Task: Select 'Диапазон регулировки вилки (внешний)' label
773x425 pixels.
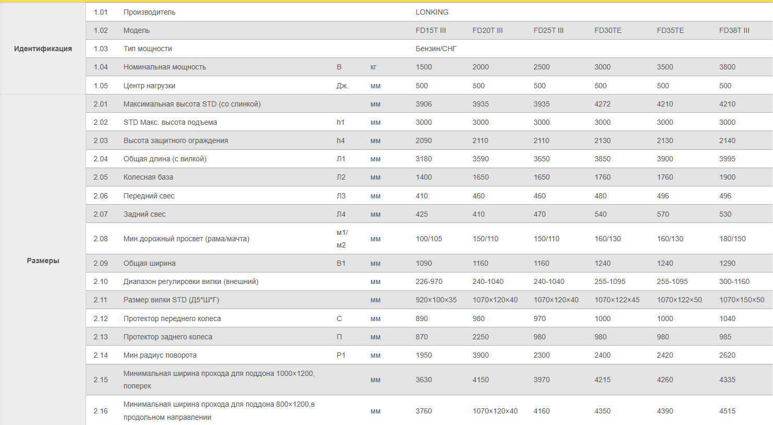Action: [x=191, y=281]
